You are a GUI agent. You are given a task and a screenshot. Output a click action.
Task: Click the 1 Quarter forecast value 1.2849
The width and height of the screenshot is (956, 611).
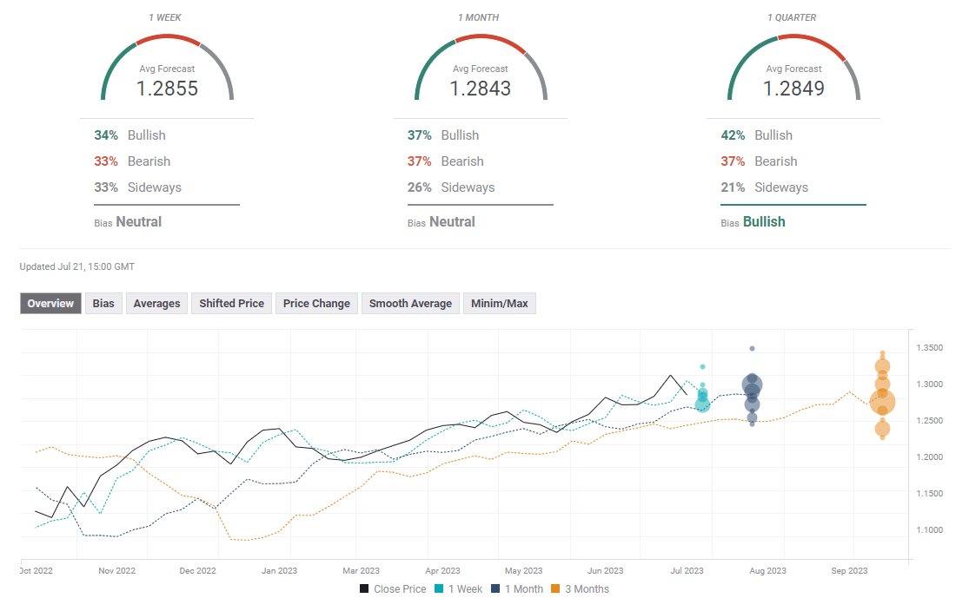tap(793, 88)
